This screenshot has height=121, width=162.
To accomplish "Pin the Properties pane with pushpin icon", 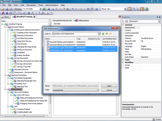I will pyautogui.click(x=157, y=17).
